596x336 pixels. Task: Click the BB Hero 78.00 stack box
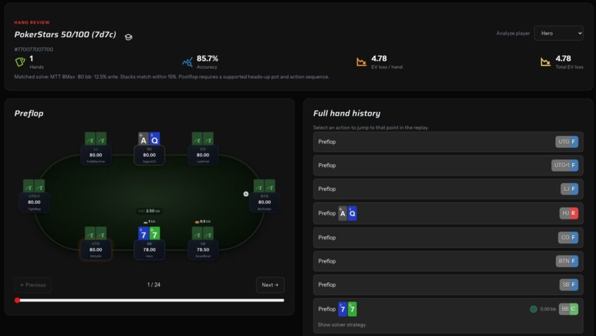coord(150,250)
